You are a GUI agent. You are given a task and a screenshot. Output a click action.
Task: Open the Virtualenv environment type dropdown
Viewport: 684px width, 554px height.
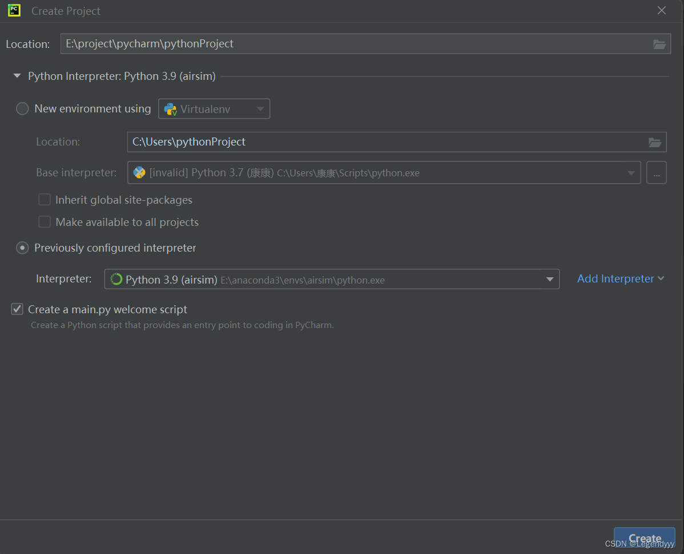click(214, 109)
